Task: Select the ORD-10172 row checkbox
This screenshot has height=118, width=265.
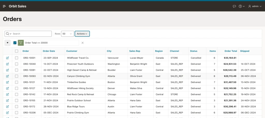Action: coord(16,107)
